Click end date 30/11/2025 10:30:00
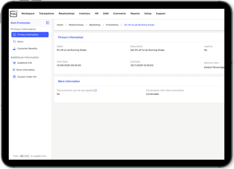Viewport: 234px width, 169px height. pos(142,65)
